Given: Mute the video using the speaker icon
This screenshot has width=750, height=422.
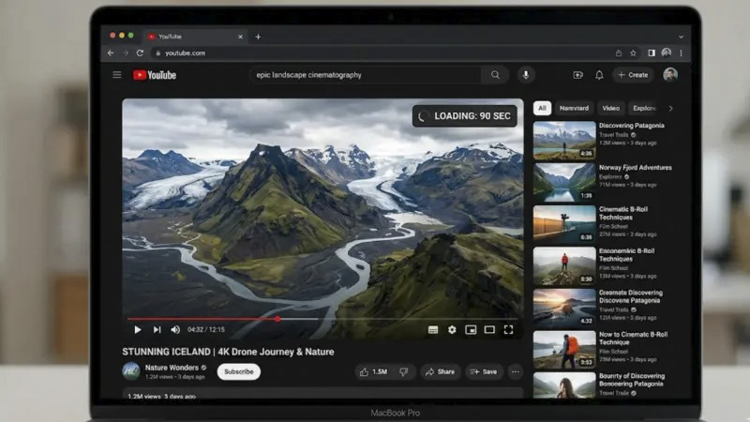Looking at the screenshot, I should point(175,330).
